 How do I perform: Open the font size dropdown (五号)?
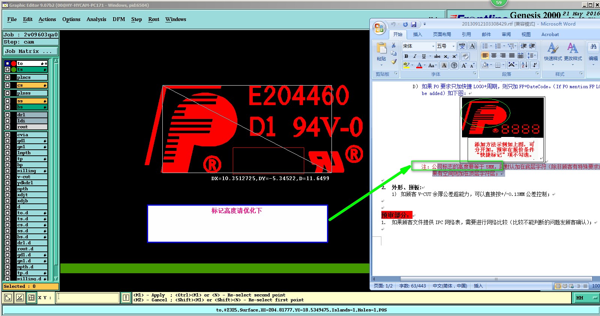click(453, 46)
